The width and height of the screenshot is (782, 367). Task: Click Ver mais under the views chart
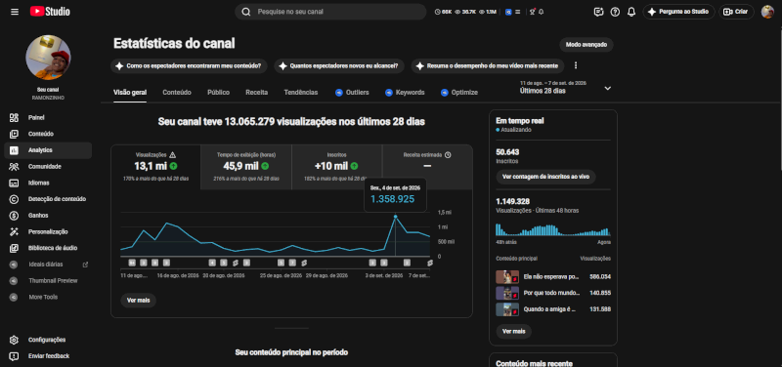coord(138,301)
